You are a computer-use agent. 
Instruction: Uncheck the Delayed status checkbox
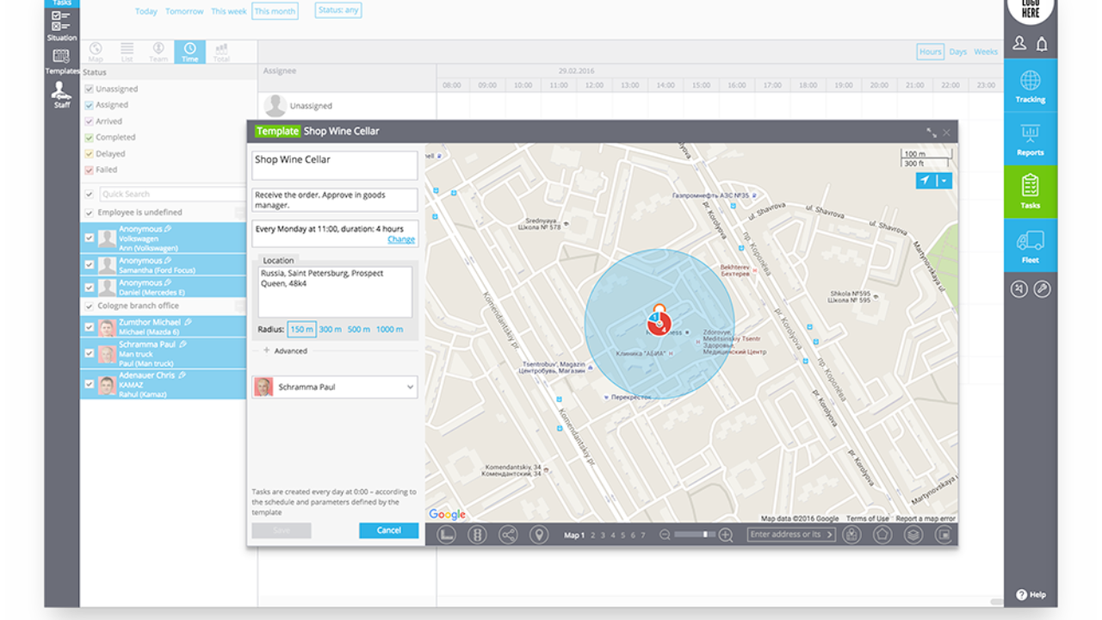89,154
